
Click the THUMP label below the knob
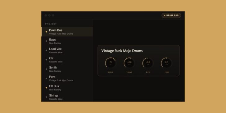pyautogui.click(x=129, y=72)
